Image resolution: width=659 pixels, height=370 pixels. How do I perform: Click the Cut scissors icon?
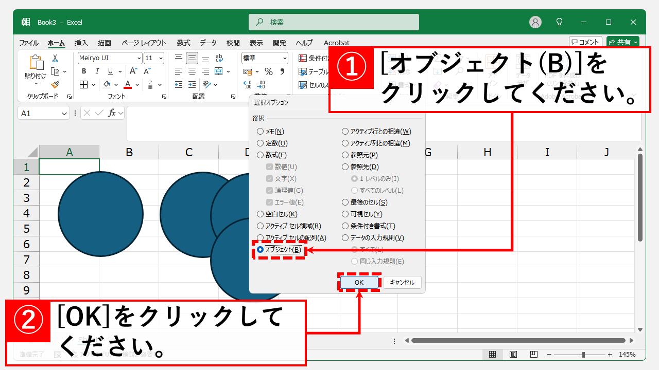55,59
